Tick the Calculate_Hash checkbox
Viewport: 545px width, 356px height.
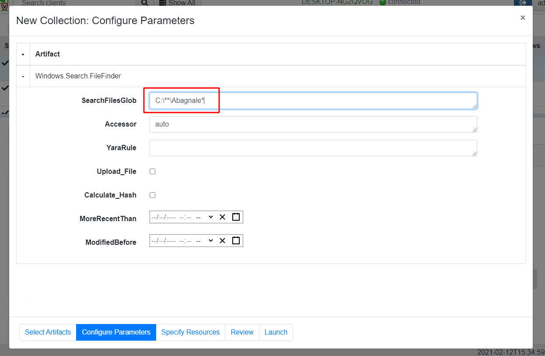coord(153,195)
